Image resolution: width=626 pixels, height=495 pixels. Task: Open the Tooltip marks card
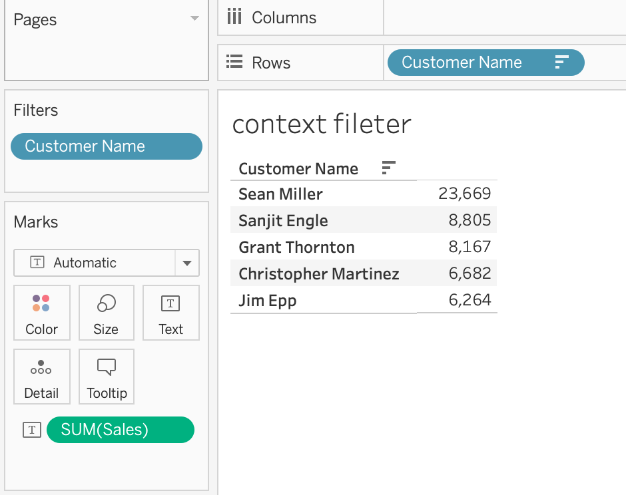pyautogui.click(x=106, y=377)
